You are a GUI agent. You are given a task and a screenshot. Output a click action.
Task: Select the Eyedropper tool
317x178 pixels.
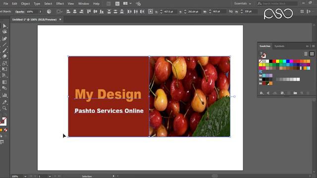coord(4,102)
